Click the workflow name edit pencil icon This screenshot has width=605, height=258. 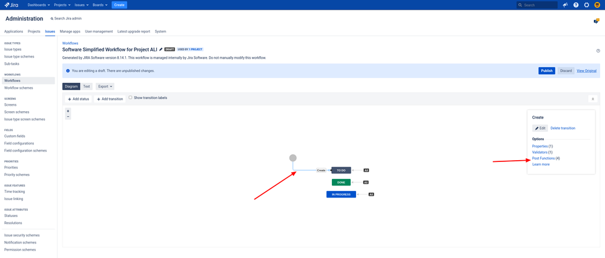tap(160, 50)
